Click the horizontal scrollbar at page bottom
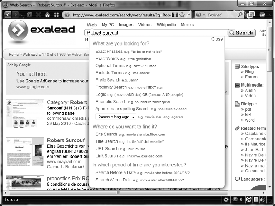The height and width of the screenshot is (206, 275). coord(118,193)
